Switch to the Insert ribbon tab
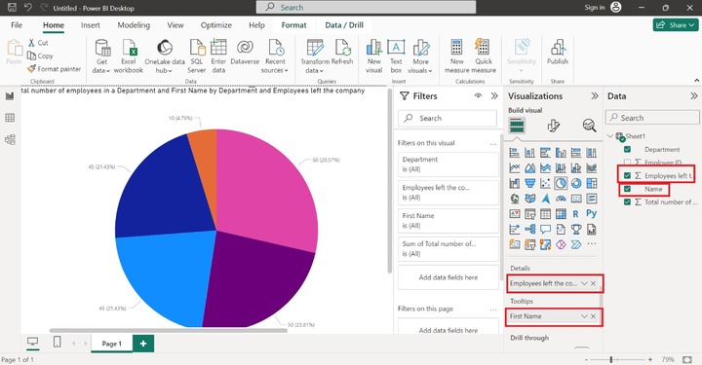This screenshot has height=365, width=702. 91,25
